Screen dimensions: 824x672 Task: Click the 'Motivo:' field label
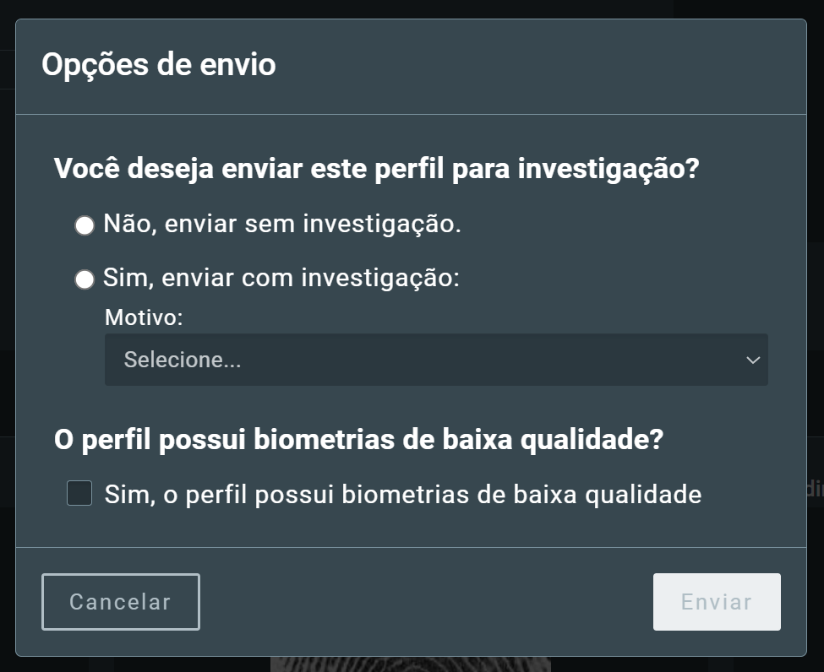pos(144,317)
